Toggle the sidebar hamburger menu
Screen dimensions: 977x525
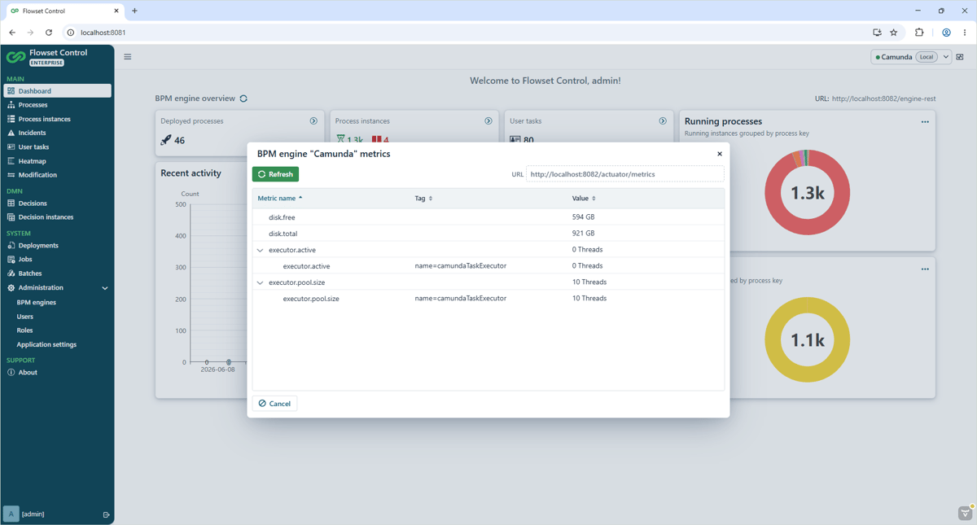(x=128, y=57)
